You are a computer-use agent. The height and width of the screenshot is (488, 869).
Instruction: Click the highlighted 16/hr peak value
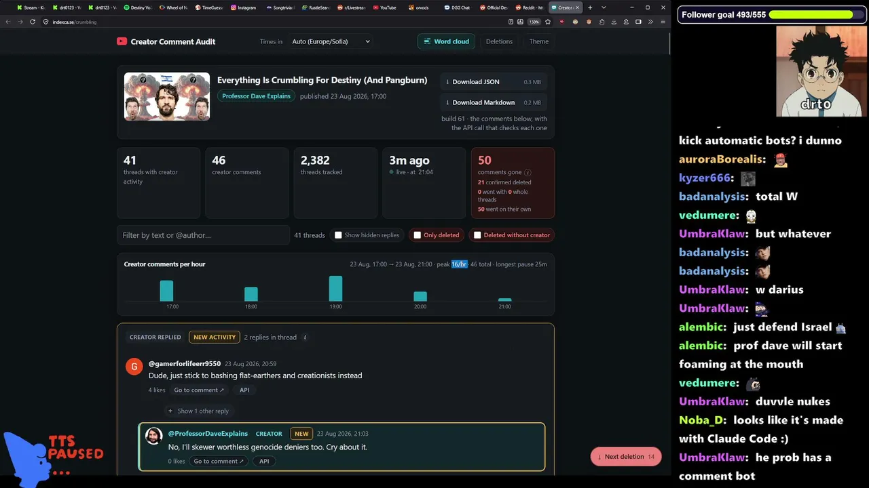[460, 264]
